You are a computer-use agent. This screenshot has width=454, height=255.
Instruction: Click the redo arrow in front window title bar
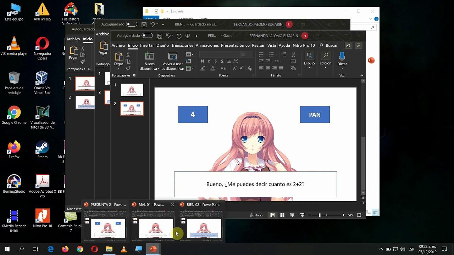click(x=179, y=36)
